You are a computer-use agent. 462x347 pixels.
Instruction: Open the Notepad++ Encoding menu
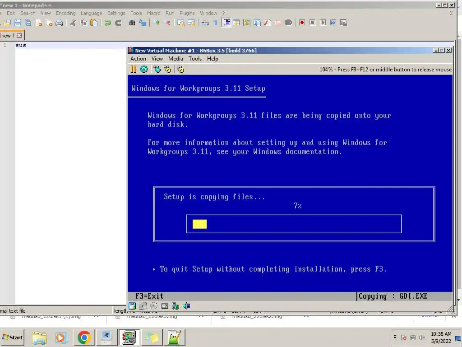point(66,13)
